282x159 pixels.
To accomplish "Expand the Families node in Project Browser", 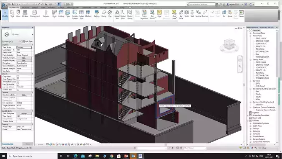I will pos(248,121).
